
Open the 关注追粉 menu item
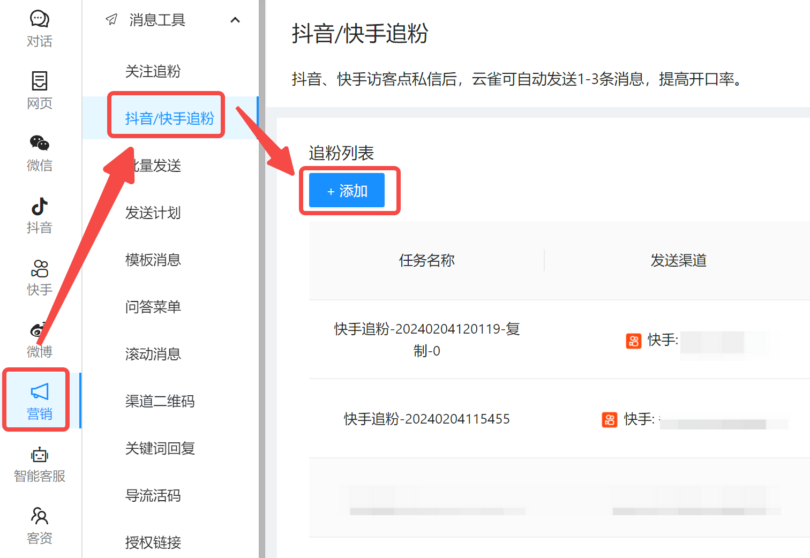point(153,71)
